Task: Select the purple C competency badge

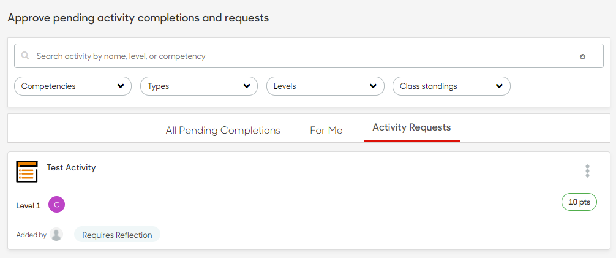Action: (56, 205)
